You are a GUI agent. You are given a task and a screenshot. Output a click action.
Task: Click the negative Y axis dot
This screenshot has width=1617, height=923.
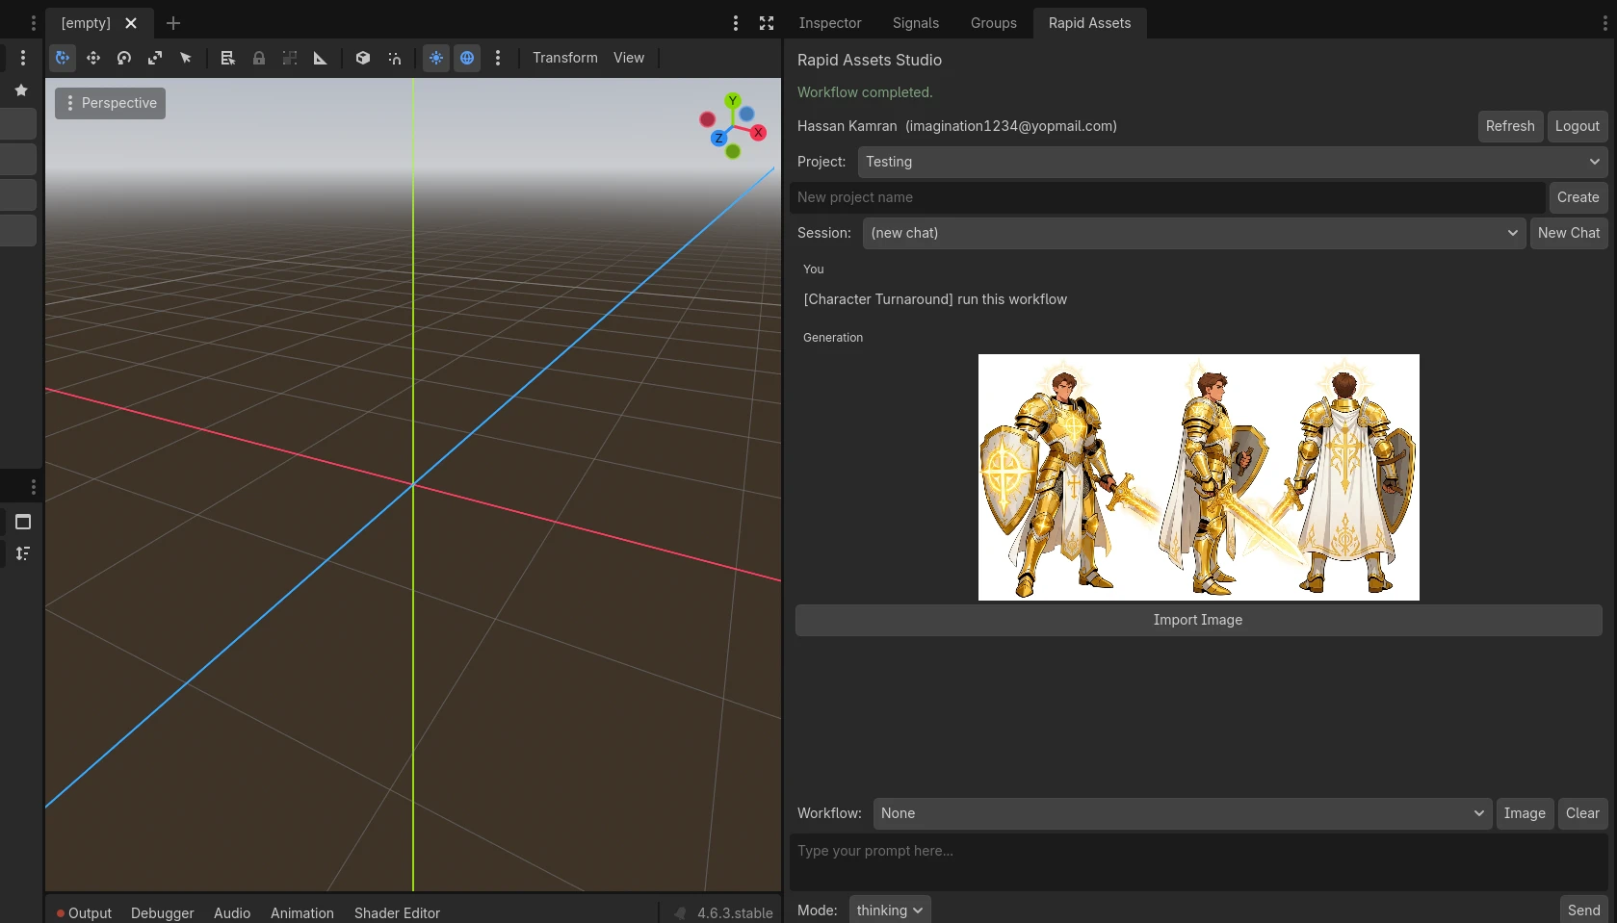click(733, 151)
